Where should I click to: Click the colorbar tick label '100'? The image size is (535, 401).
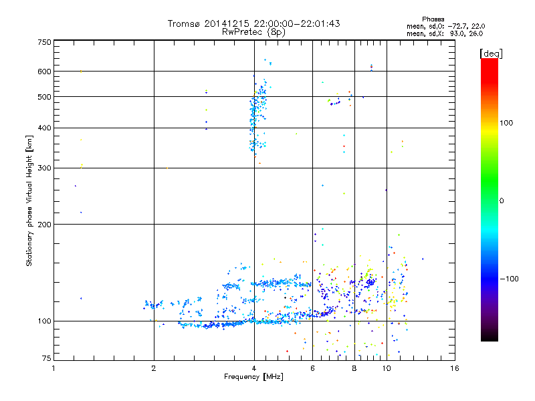(x=506, y=123)
